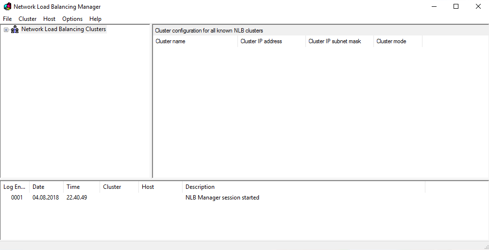Select log entry 0001 session started

(x=222, y=198)
